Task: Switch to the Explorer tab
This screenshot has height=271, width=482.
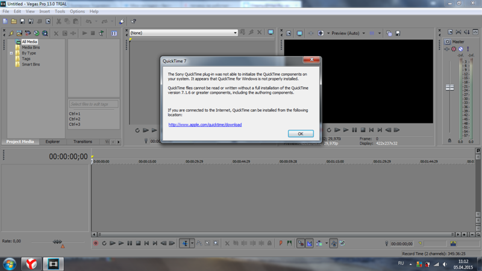Action: point(52,142)
